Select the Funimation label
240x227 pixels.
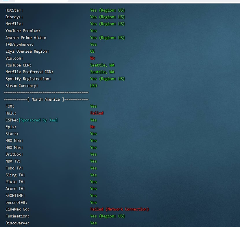pos(17,216)
